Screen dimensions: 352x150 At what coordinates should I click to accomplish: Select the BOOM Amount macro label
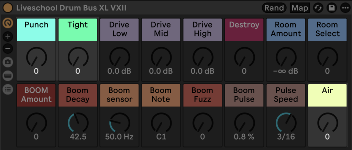[x=36, y=95]
